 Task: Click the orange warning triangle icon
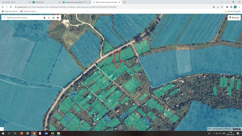[x=49, y=18]
